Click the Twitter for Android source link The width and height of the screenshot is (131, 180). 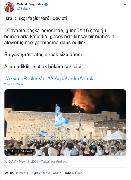pos(54,161)
